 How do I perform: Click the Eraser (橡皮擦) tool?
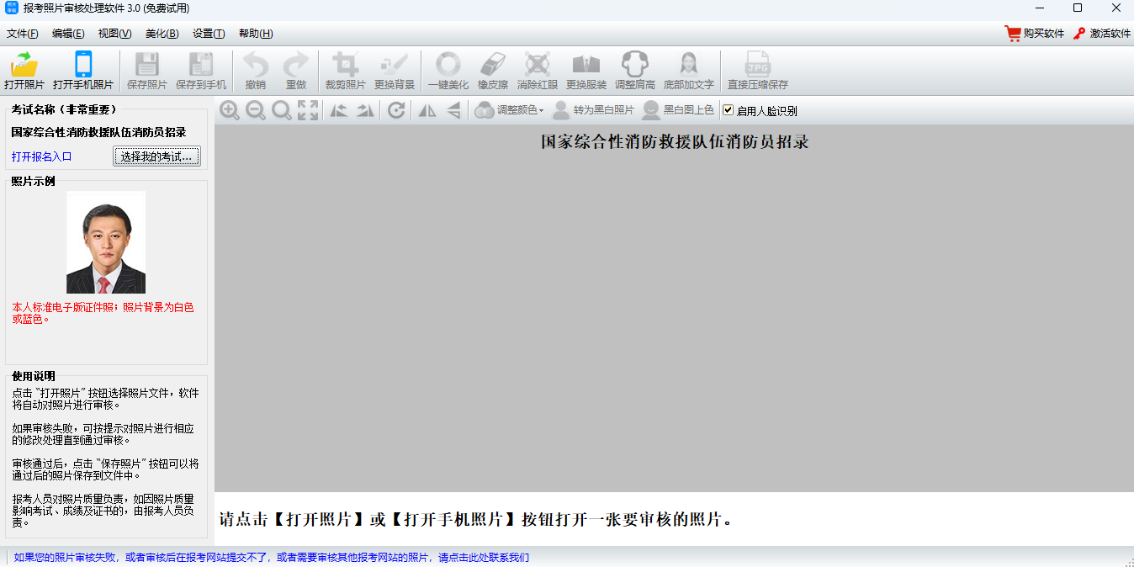[492, 66]
